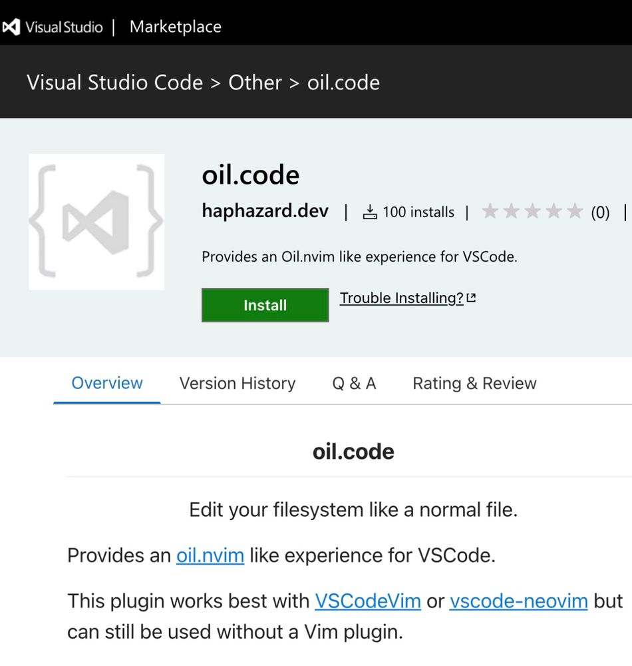Click the download icon beside the install count
Screen dimensions: 632x666
(x=370, y=211)
